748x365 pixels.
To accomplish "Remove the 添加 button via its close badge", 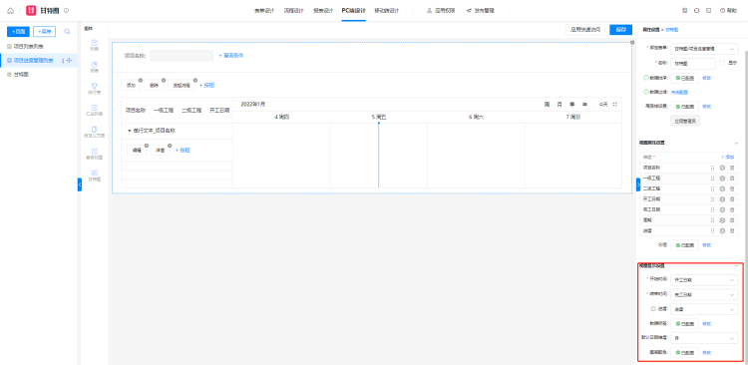I will [141, 80].
